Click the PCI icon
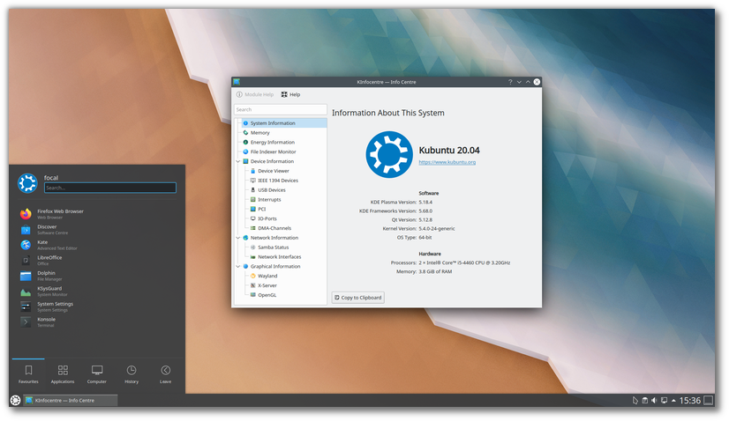This screenshot has height=421, width=729. pyautogui.click(x=253, y=209)
